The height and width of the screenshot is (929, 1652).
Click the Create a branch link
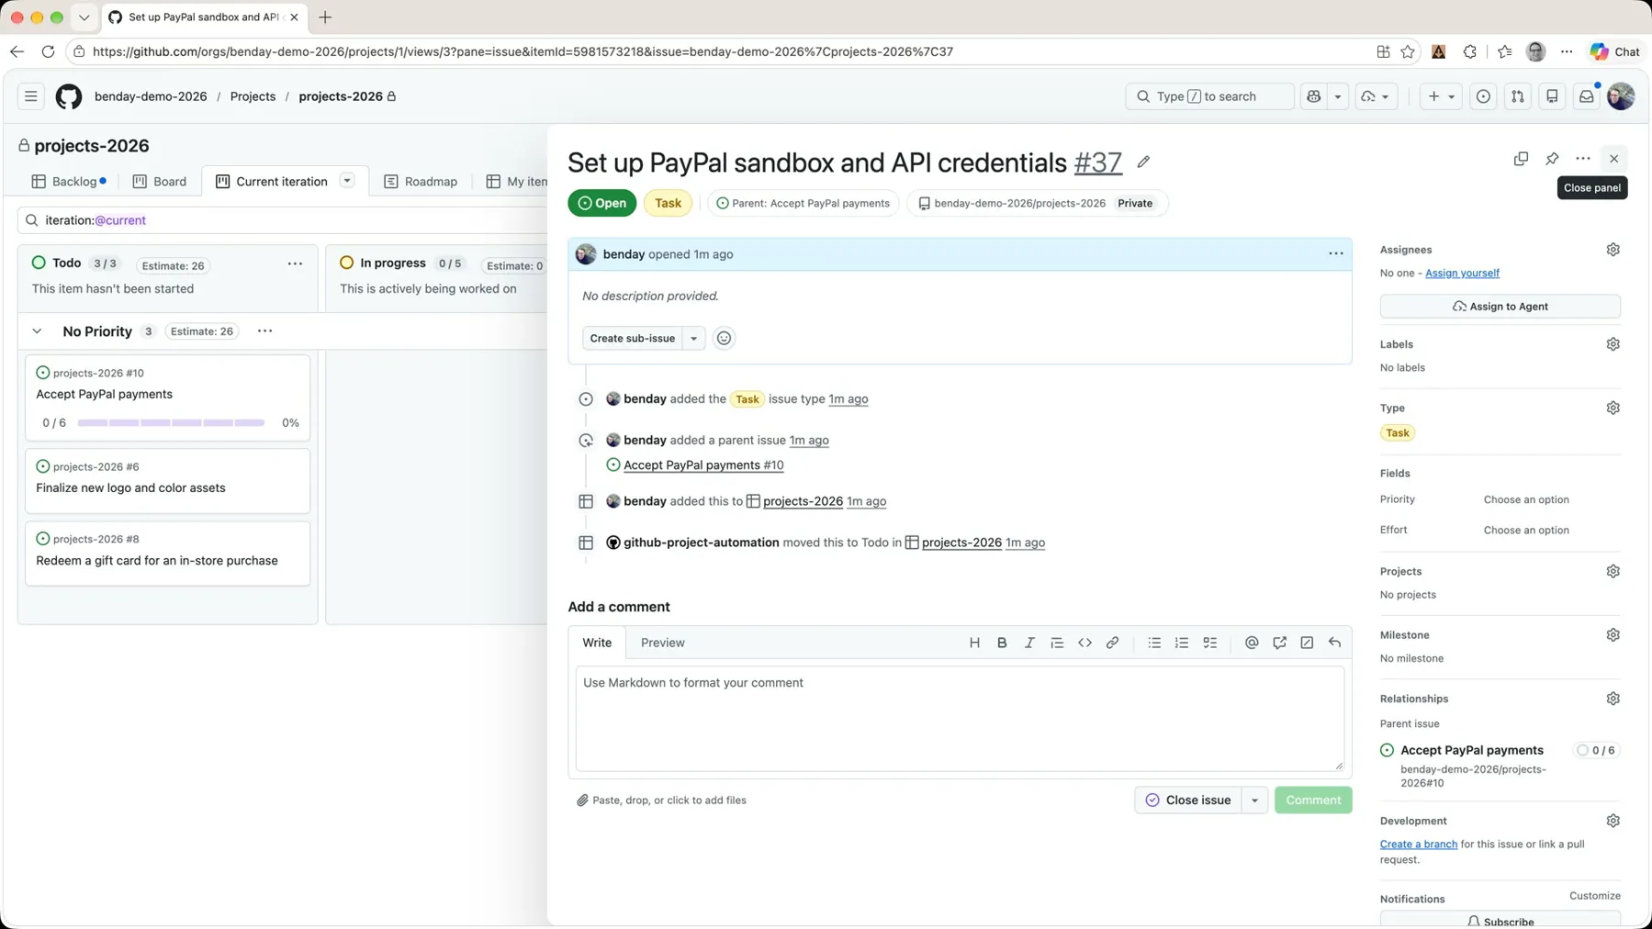1418,845
